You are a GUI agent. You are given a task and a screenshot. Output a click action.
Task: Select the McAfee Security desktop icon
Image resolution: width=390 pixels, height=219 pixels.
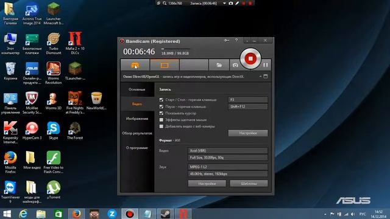pos(32,103)
